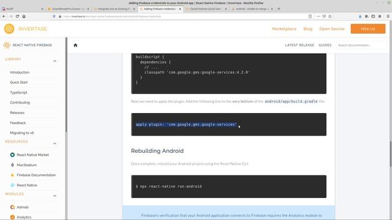Reload the current page
392x220 pixels.
pos(17,16)
